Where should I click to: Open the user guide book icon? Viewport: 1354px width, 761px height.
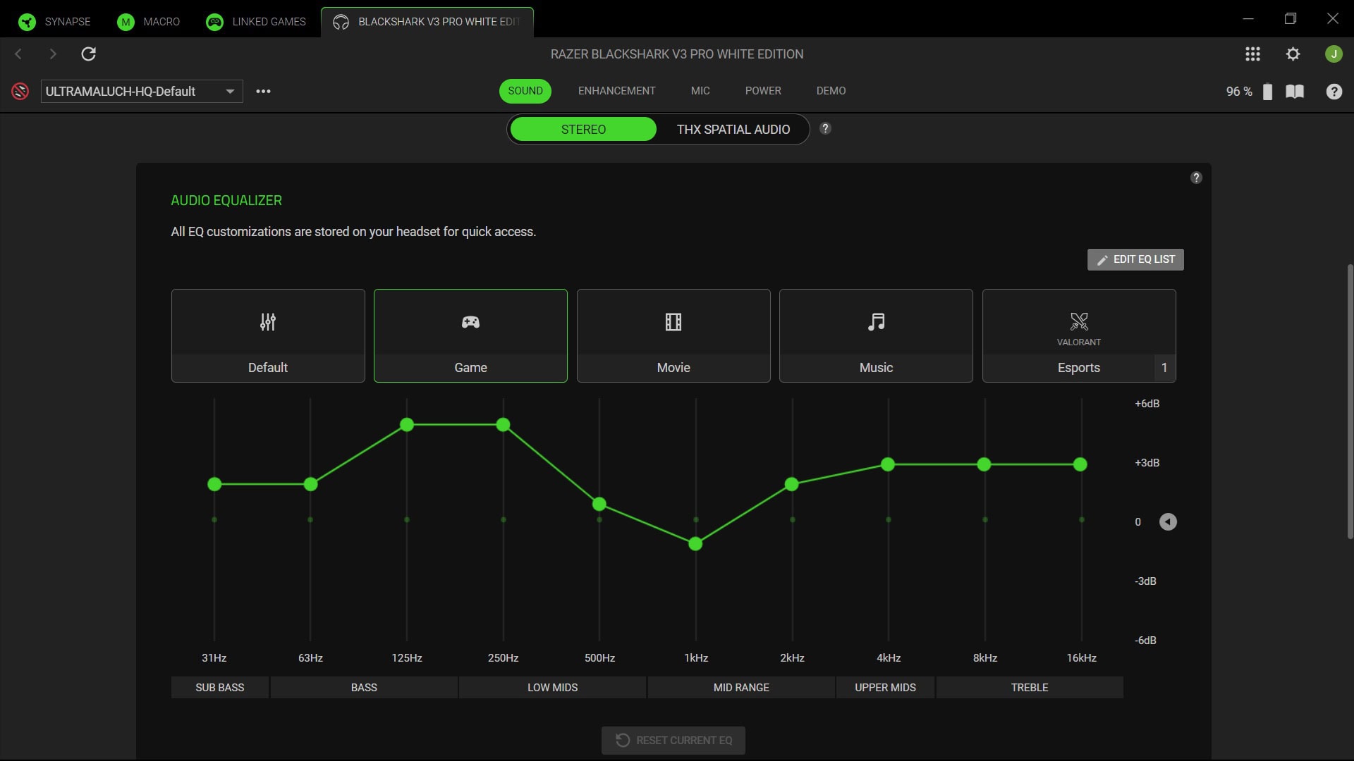[1295, 91]
